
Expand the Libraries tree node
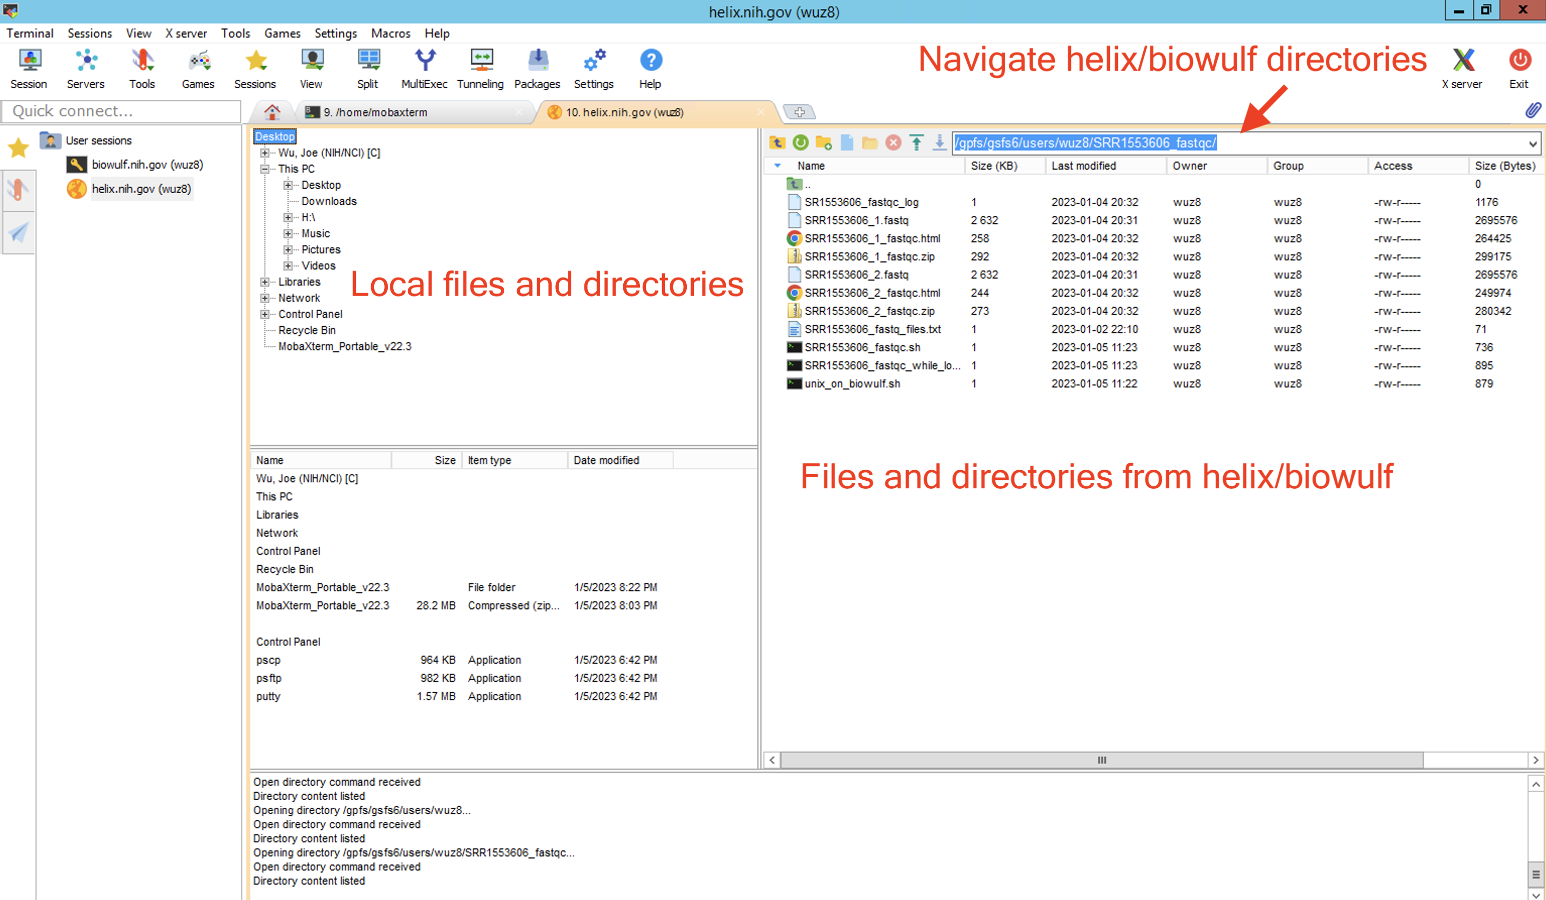click(265, 282)
